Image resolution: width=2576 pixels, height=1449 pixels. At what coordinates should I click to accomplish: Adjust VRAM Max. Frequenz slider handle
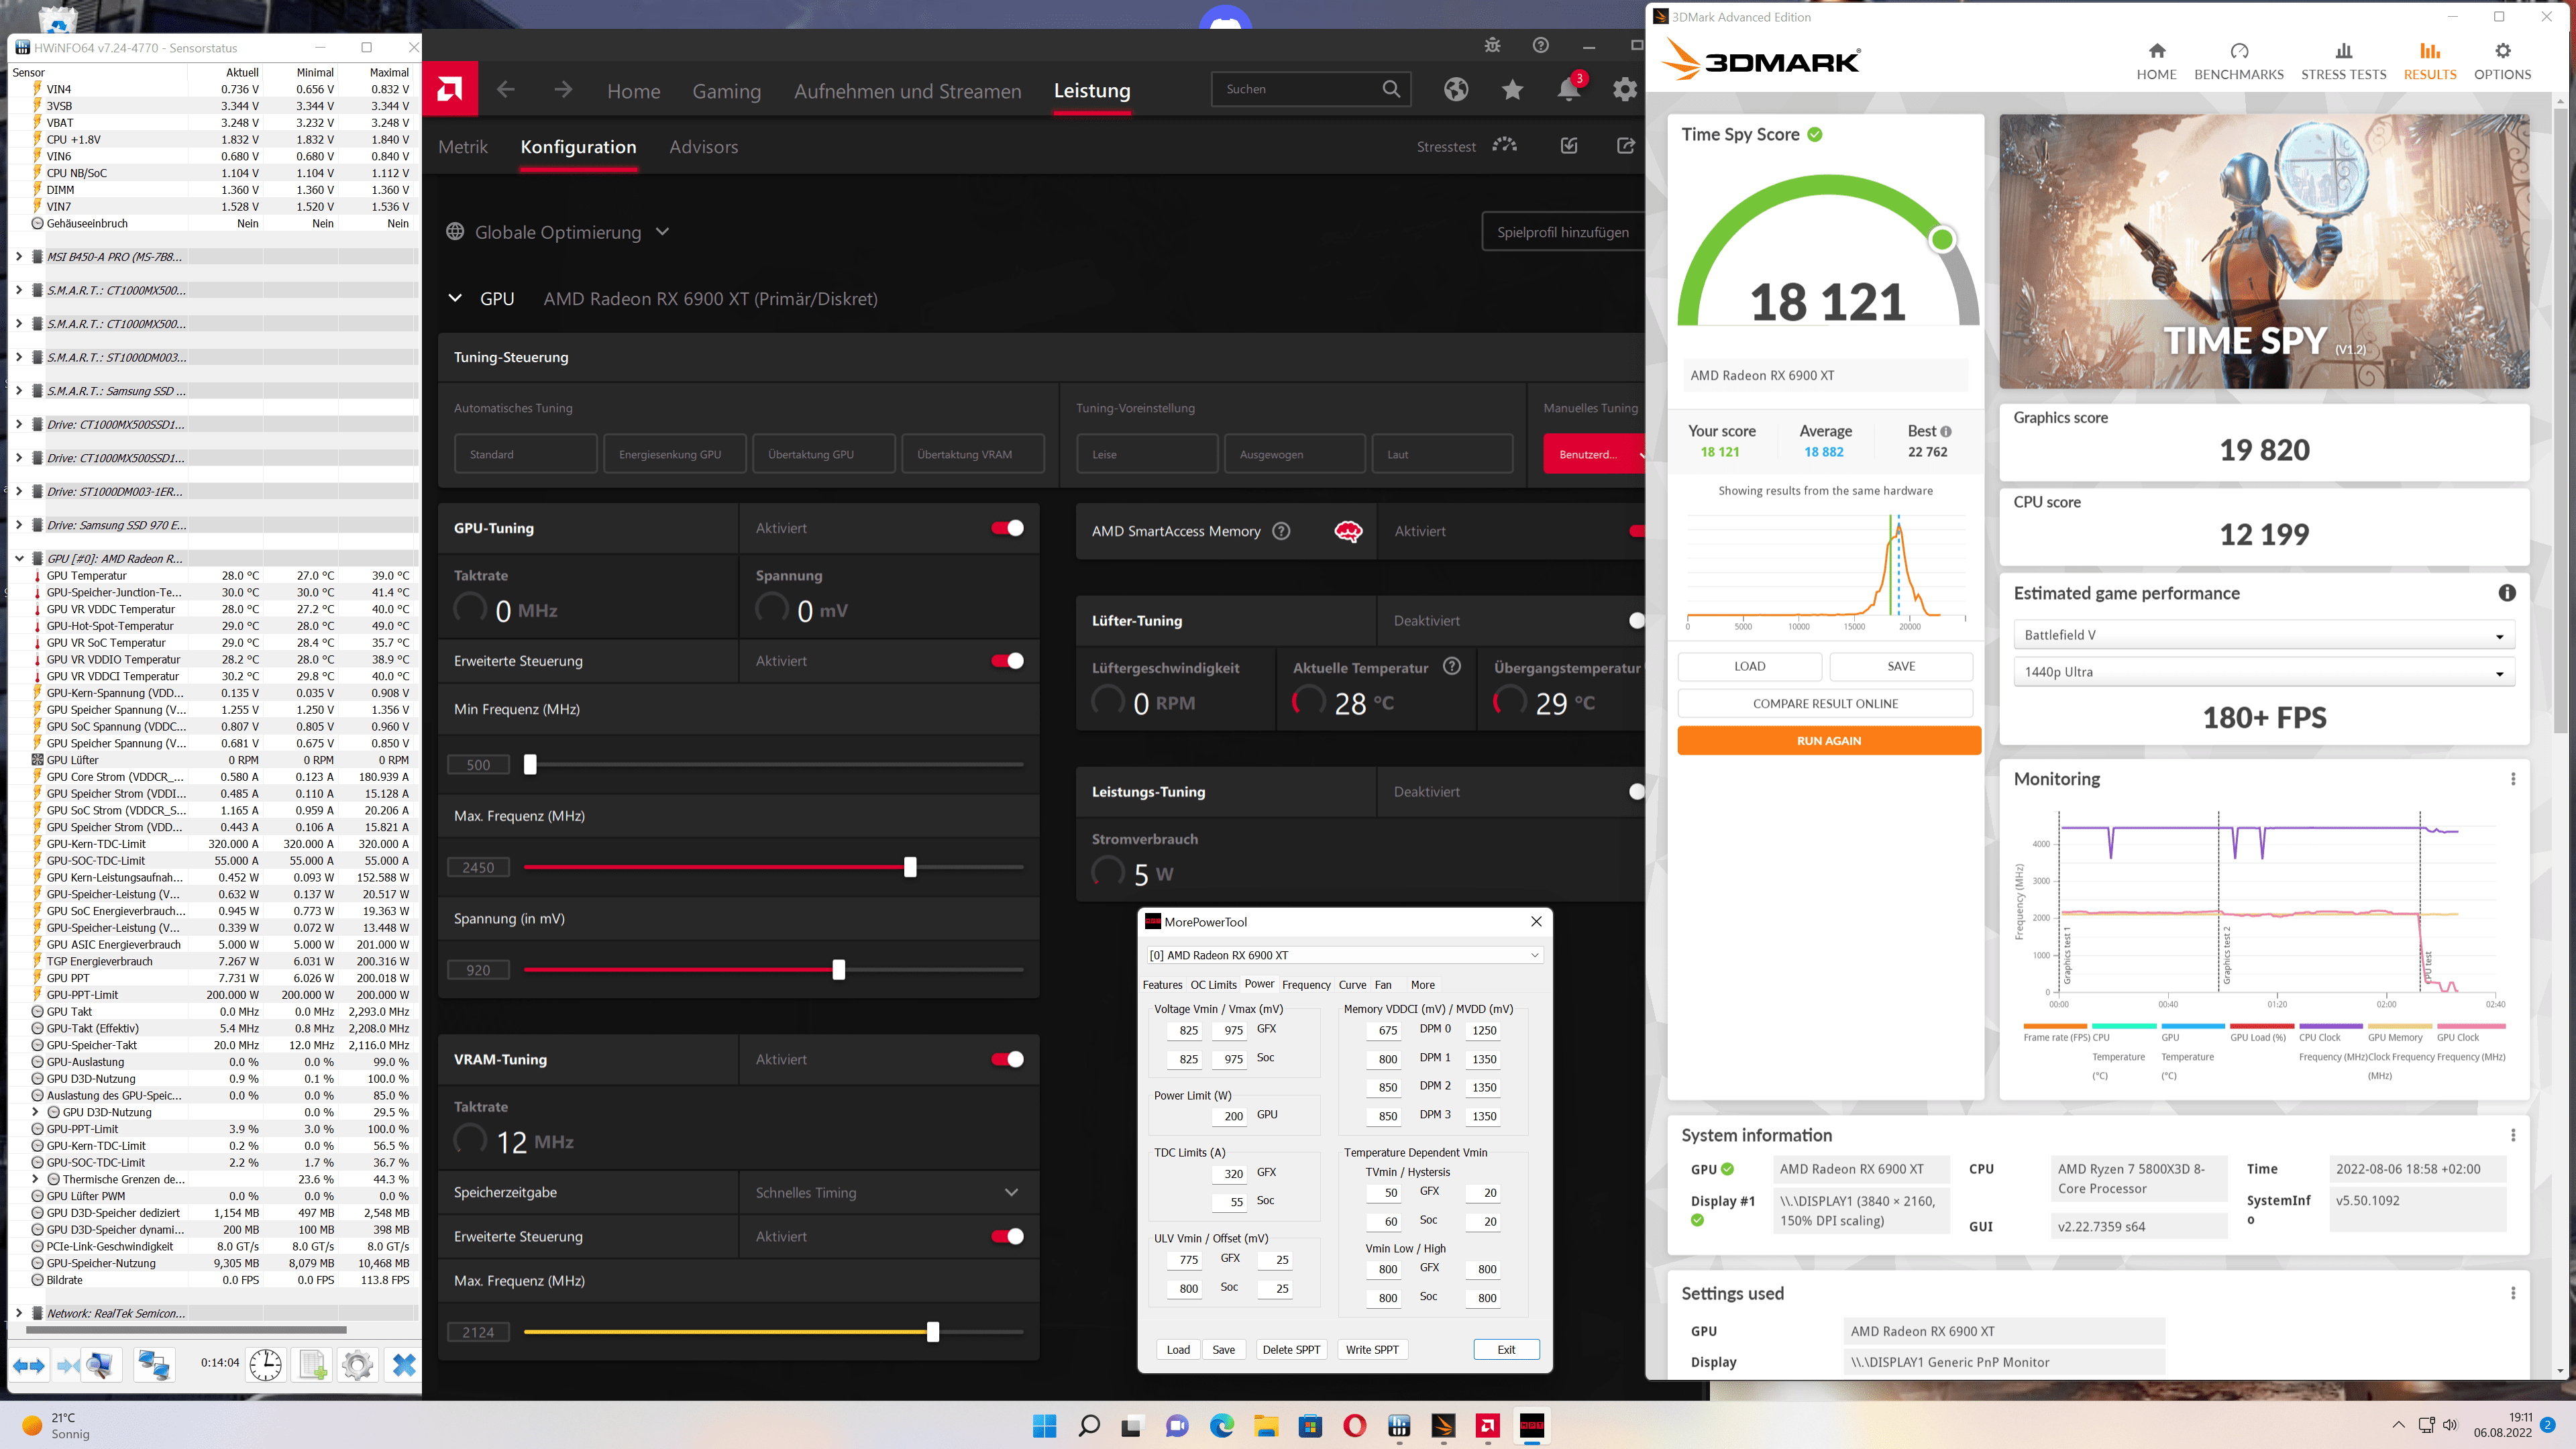(x=933, y=1332)
